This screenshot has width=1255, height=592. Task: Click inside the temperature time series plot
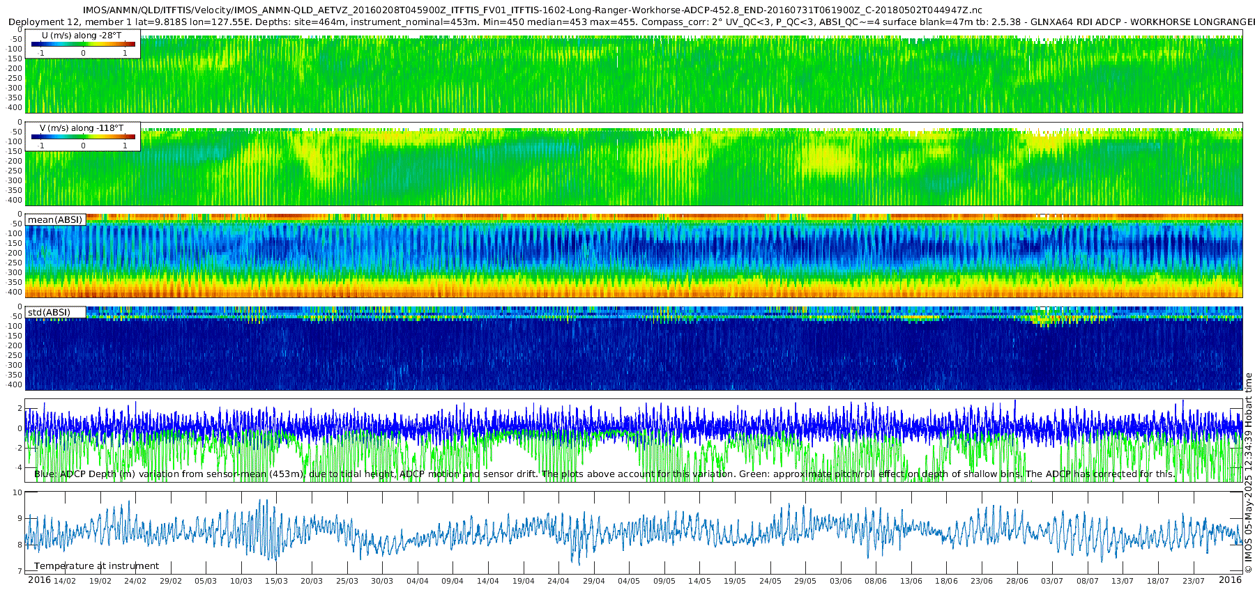pos(634,532)
